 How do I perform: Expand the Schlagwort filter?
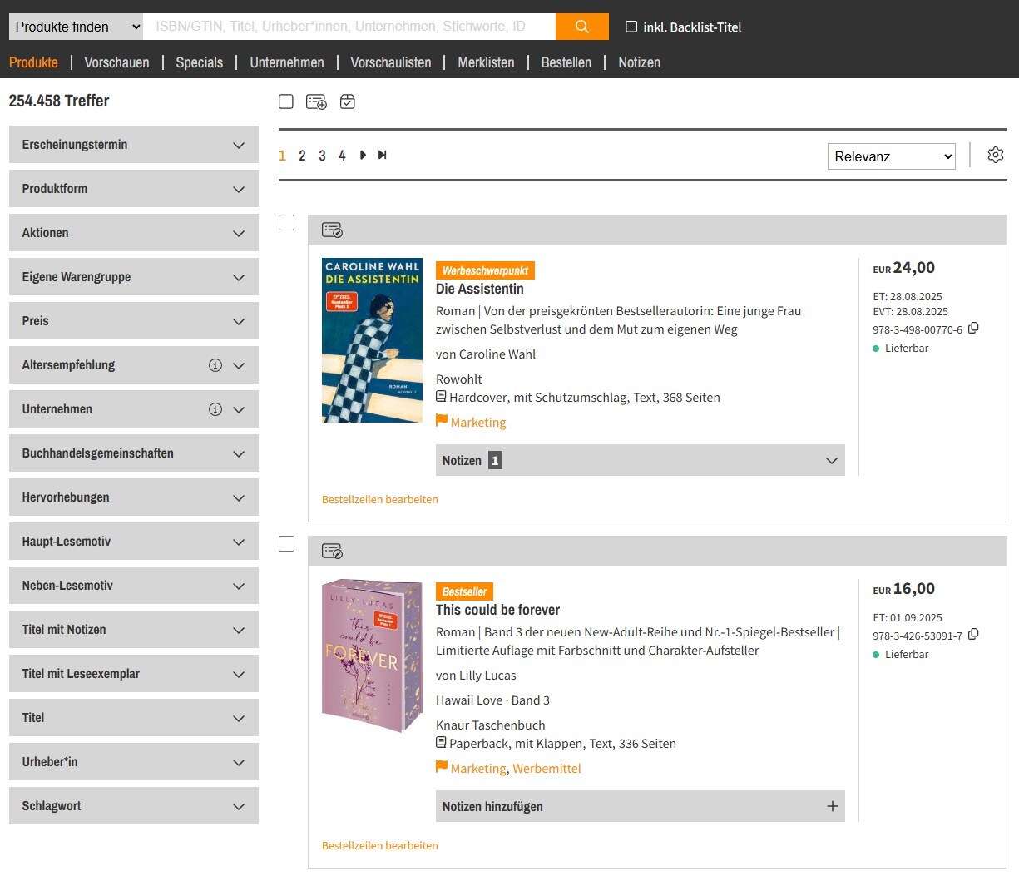point(134,806)
